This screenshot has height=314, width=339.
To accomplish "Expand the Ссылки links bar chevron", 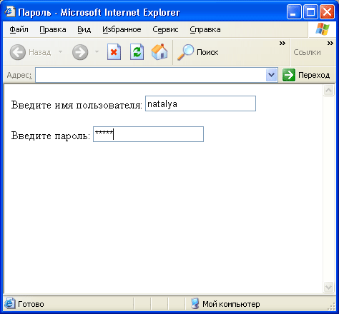I will tap(330, 44).
